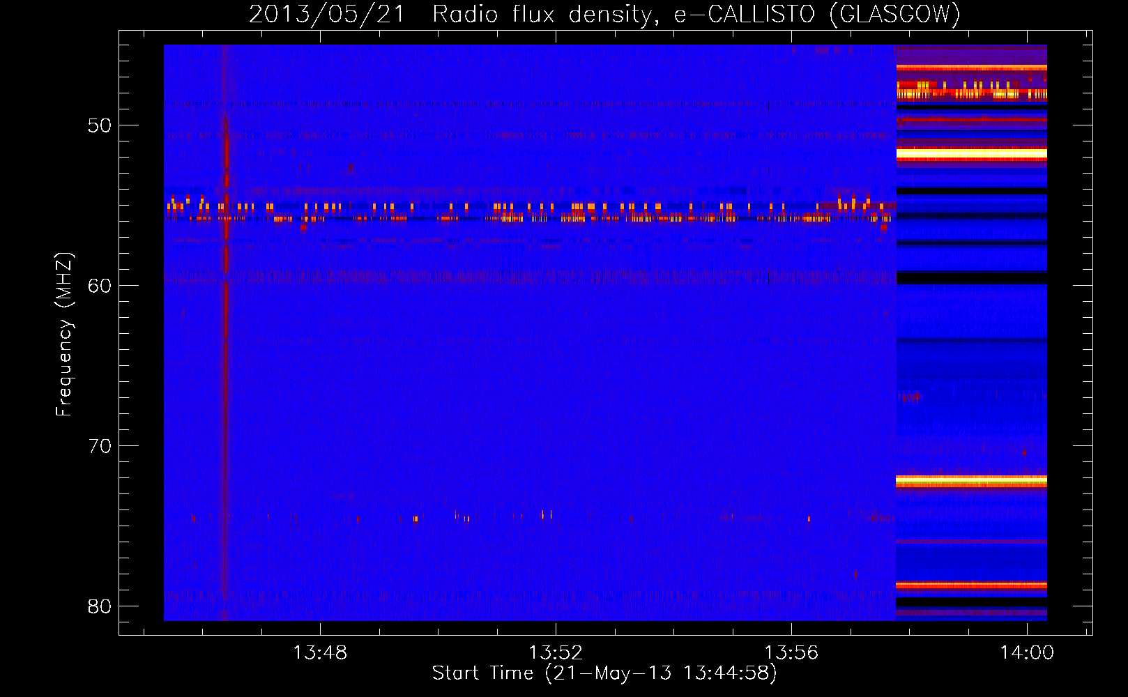Viewport: 1128px width, 697px height.
Task: Select the 'Frequency (MHZ)' axis label
Action: [x=64, y=335]
